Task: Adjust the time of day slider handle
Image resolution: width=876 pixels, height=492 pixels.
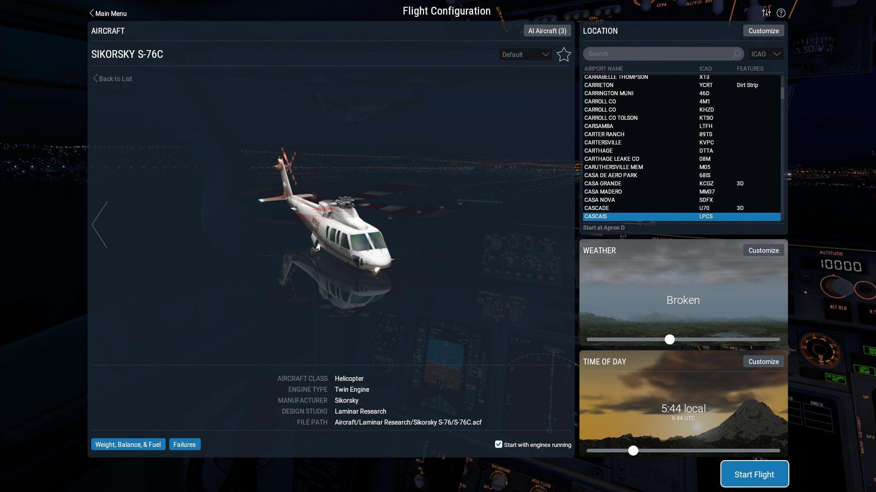Action: click(633, 451)
